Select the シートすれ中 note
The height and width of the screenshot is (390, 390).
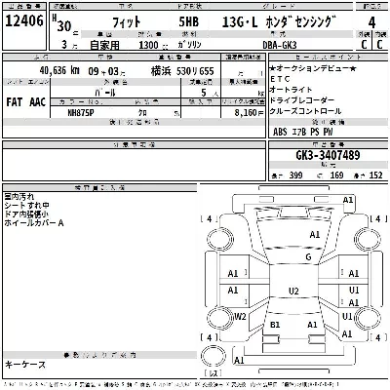pyautogui.click(x=26, y=206)
